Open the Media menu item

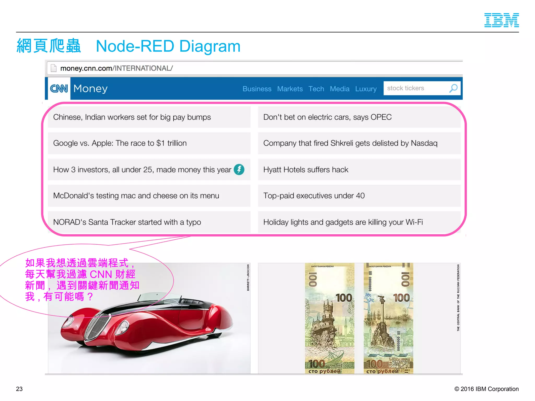point(340,89)
